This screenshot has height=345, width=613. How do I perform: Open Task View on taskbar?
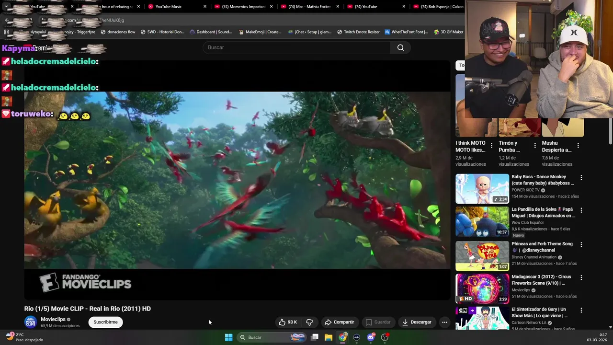[315, 337]
